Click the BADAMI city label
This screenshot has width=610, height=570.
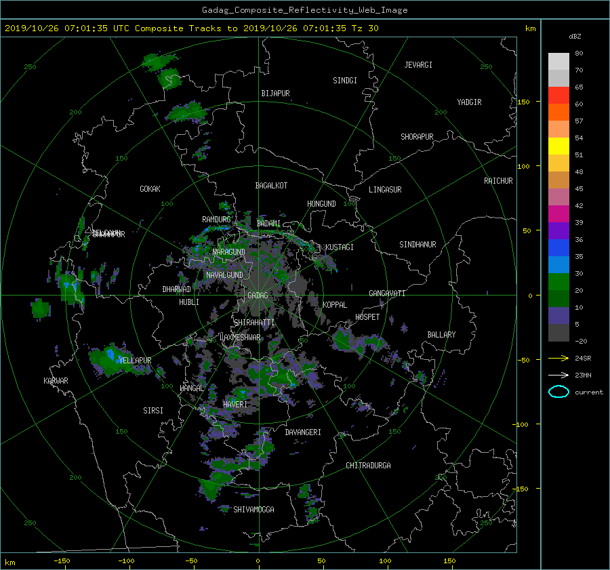coord(268,224)
